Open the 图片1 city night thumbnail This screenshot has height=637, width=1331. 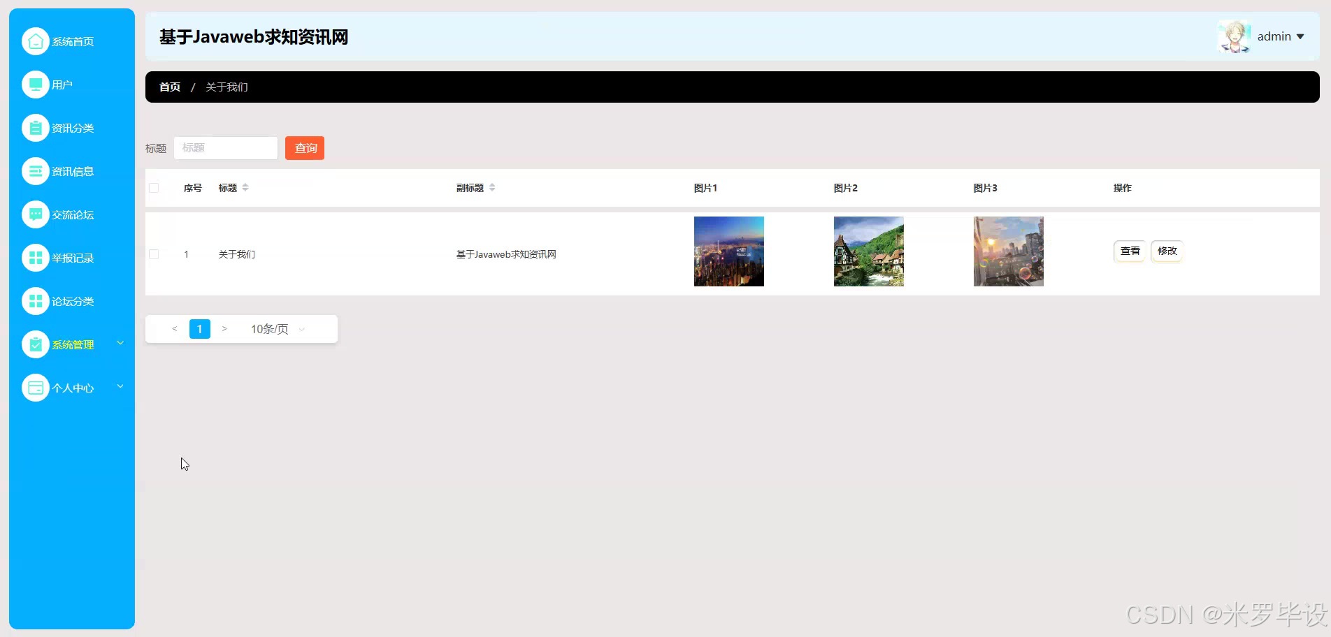[729, 251]
